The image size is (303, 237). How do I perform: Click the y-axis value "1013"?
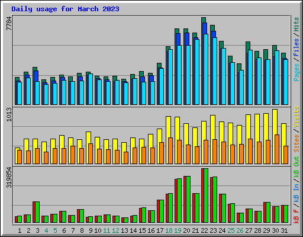tap(9, 114)
